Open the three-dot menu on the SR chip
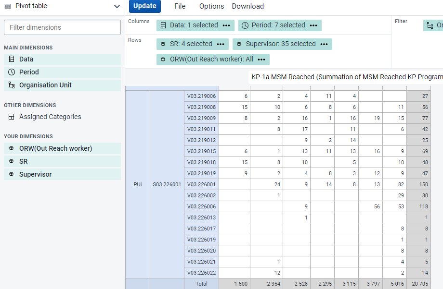Screen dimensions: 443x289 [x=221, y=44]
